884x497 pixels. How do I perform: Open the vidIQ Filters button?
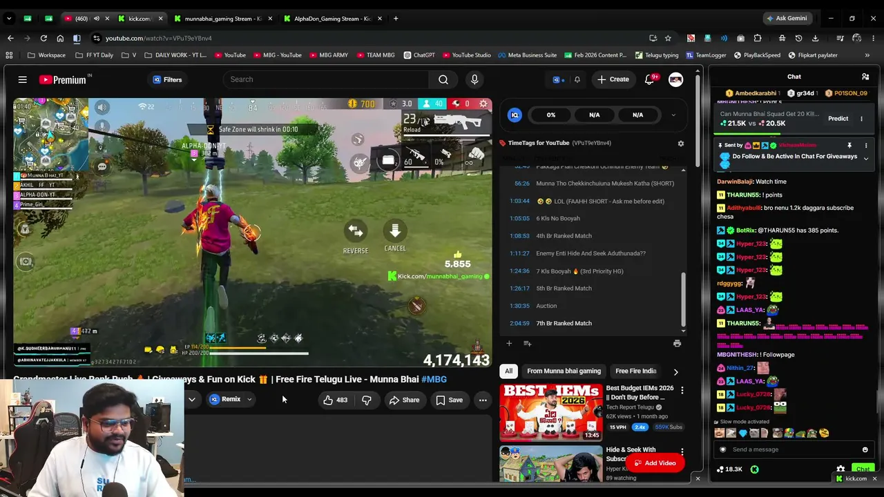coord(167,79)
